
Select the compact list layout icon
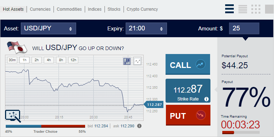243,9
